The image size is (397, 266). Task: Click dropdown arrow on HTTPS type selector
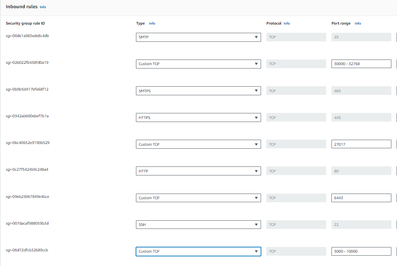pos(256,118)
